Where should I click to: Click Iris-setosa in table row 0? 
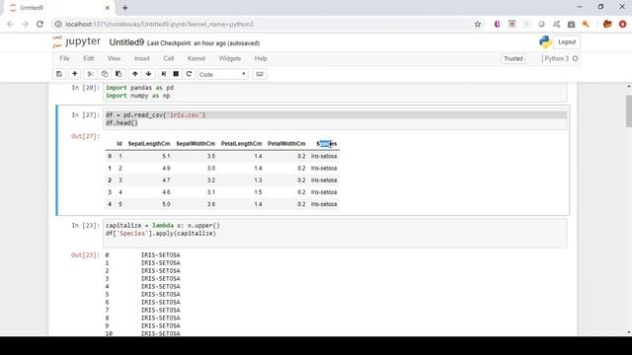click(x=324, y=156)
